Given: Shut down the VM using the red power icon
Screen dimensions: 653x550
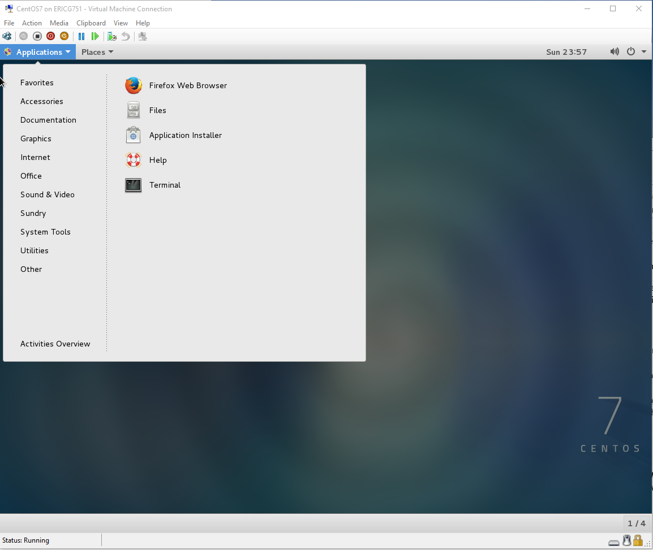Looking at the screenshot, I should [50, 37].
